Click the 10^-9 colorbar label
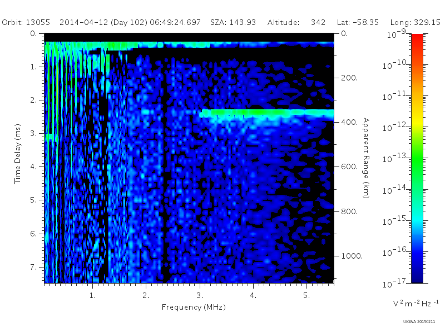The width and height of the screenshot is (445, 333). coord(397,34)
